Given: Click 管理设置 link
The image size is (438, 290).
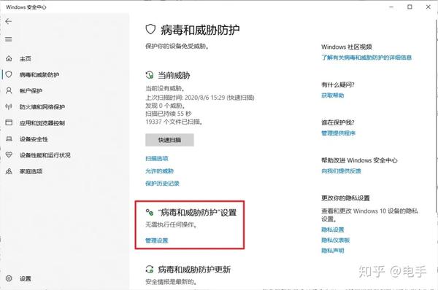Looking at the screenshot, I should coord(157,240).
